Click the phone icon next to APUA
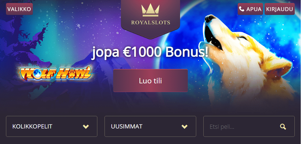Viewport: 301px width, 144px height. (242, 9)
